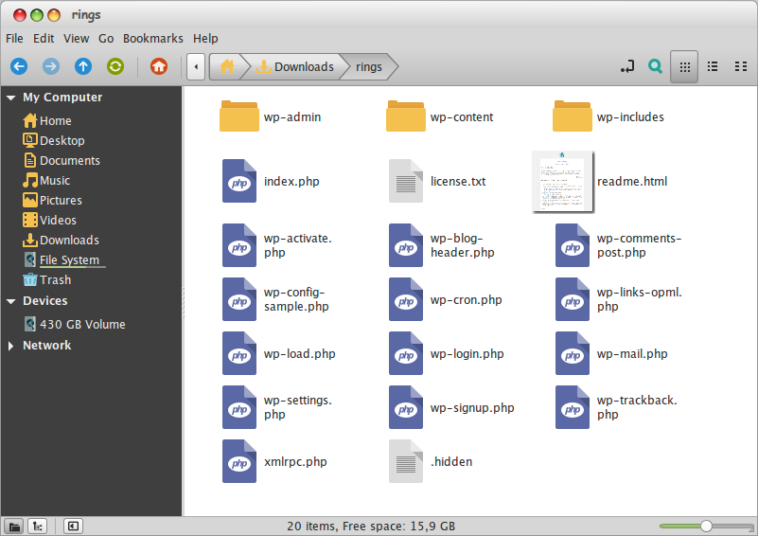
Task: Select the wp-signup.php file icon
Action: pyautogui.click(x=406, y=407)
